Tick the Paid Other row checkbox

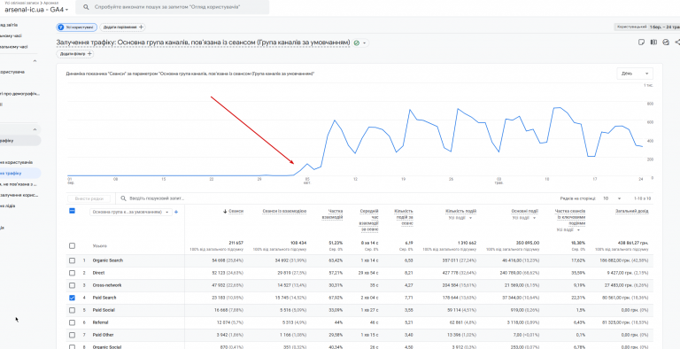(72, 335)
